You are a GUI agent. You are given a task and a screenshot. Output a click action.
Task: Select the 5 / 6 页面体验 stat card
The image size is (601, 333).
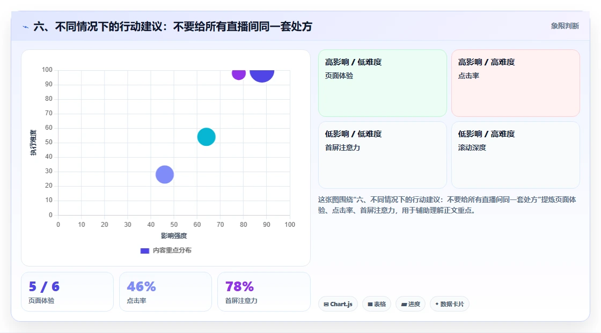[67, 292]
